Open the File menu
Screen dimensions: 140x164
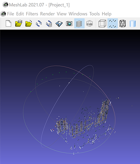10,14
